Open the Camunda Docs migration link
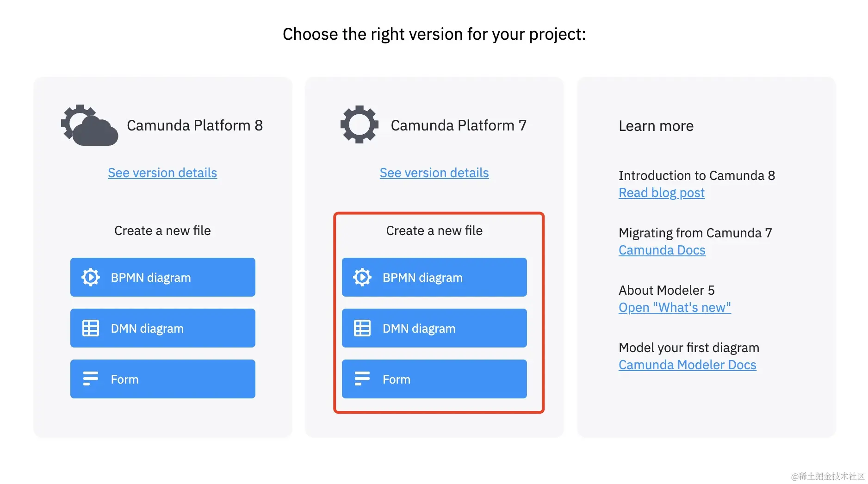Viewport: 868px width, 484px height. (x=662, y=250)
